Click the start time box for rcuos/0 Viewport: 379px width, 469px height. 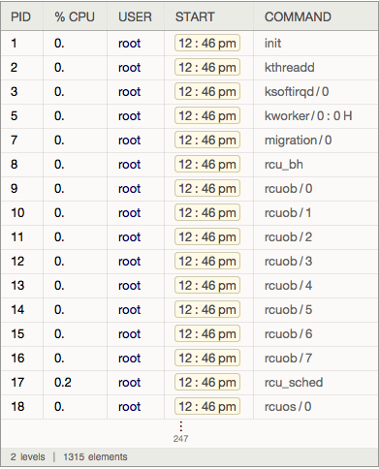[x=207, y=406]
